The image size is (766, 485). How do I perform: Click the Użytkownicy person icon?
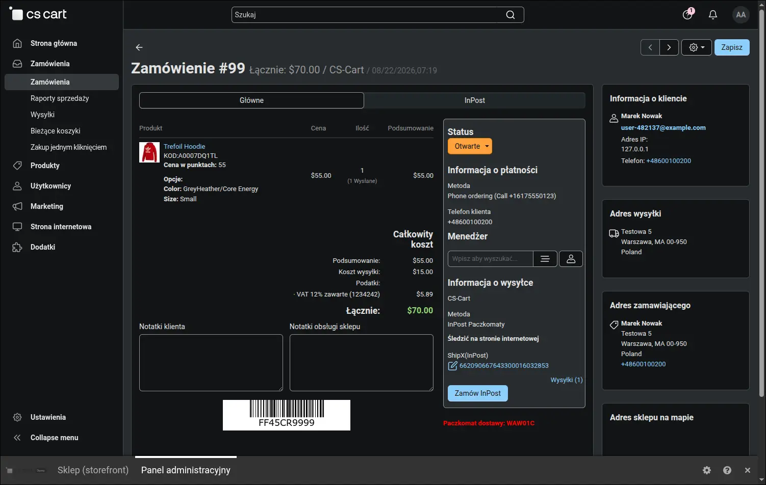[x=17, y=186]
